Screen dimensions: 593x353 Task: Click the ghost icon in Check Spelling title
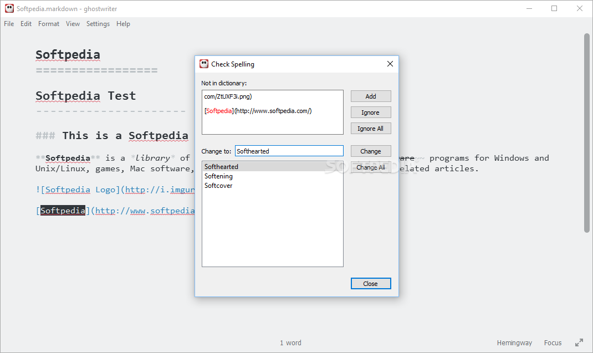tap(204, 64)
